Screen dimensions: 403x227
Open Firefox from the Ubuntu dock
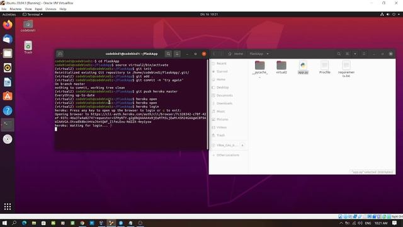(8, 25)
